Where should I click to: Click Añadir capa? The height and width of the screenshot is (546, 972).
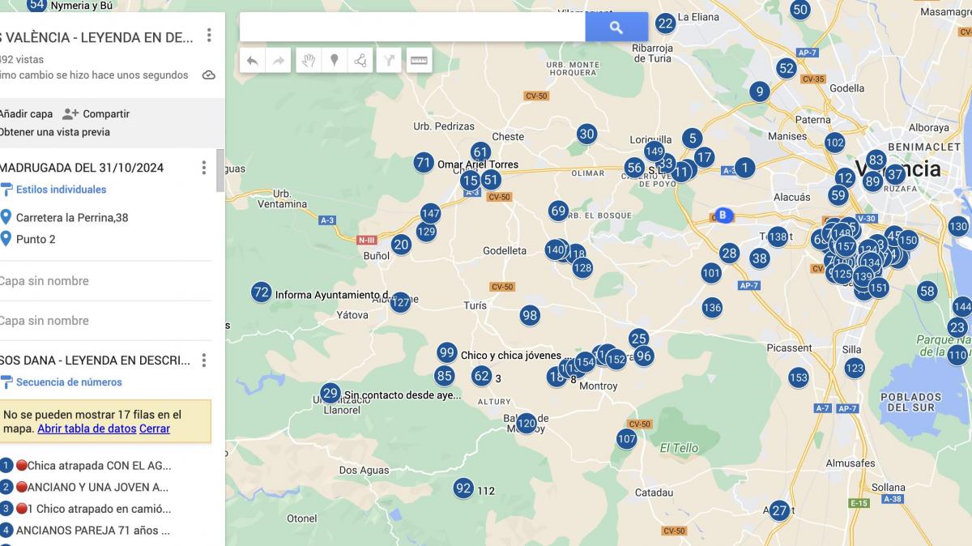pos(26,114)
